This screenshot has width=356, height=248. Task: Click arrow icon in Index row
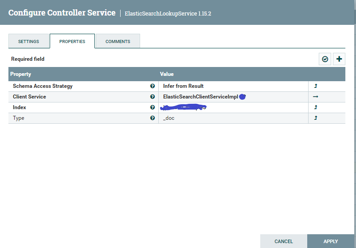tap(316, 107)
